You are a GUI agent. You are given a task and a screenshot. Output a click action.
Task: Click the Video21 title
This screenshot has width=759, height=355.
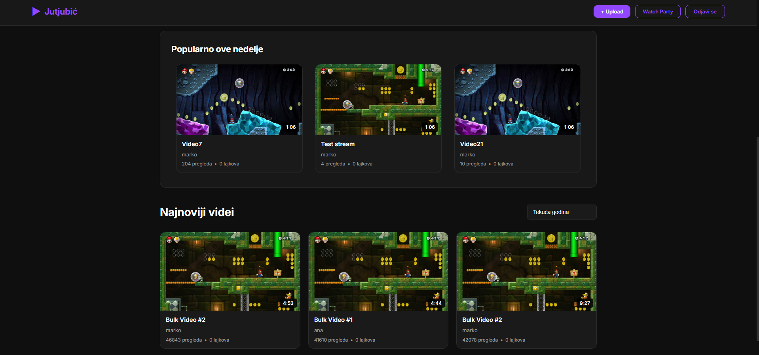471,144
